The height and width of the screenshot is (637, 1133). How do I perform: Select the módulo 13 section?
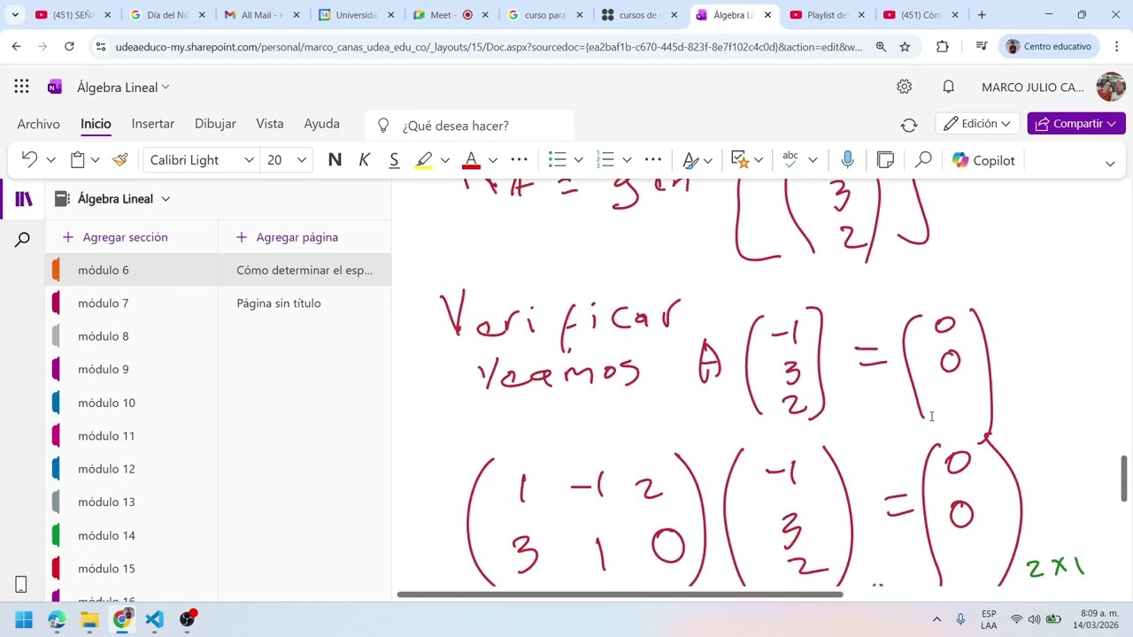pyautogui.click(x=133, y=502)
